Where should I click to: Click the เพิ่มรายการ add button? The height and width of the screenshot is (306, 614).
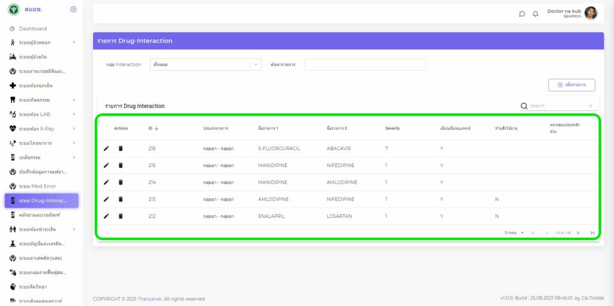pyautogui.click(x=571, y=85)
